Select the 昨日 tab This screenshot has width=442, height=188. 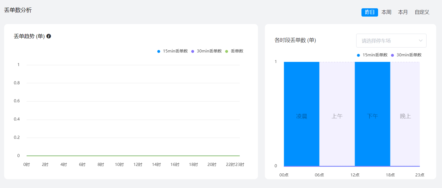[369, 12]
